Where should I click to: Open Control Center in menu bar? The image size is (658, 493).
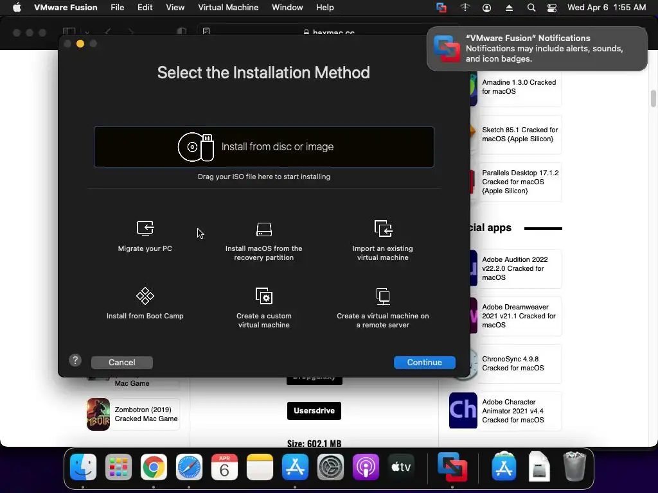551,8
